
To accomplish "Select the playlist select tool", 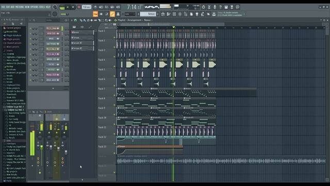I will pos(103,20).
